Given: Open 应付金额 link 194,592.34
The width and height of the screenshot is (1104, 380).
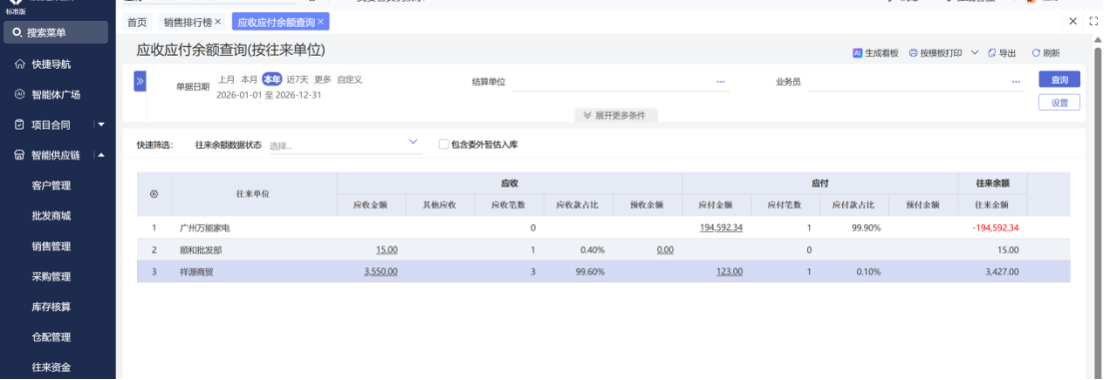Looking at the screenshot, I should [721, 227].
